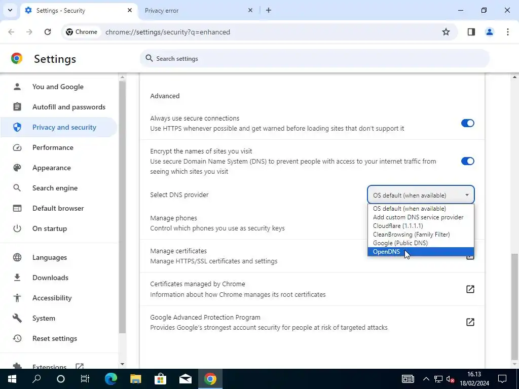The height and width of the screenshot is (389, 519).
Task: Close the Privacy error tab
Action: coord(250,10)
